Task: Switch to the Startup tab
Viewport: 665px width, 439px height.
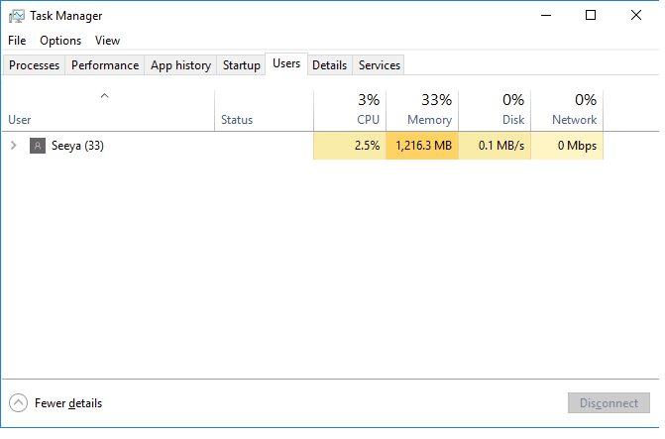Action: 242,65
